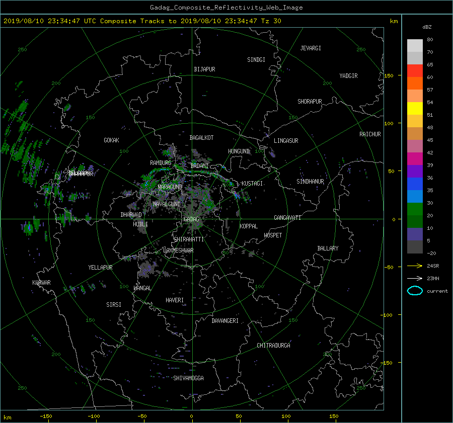Click the km label at bottom left
The image size is (453, 423).
pos(8,417)
